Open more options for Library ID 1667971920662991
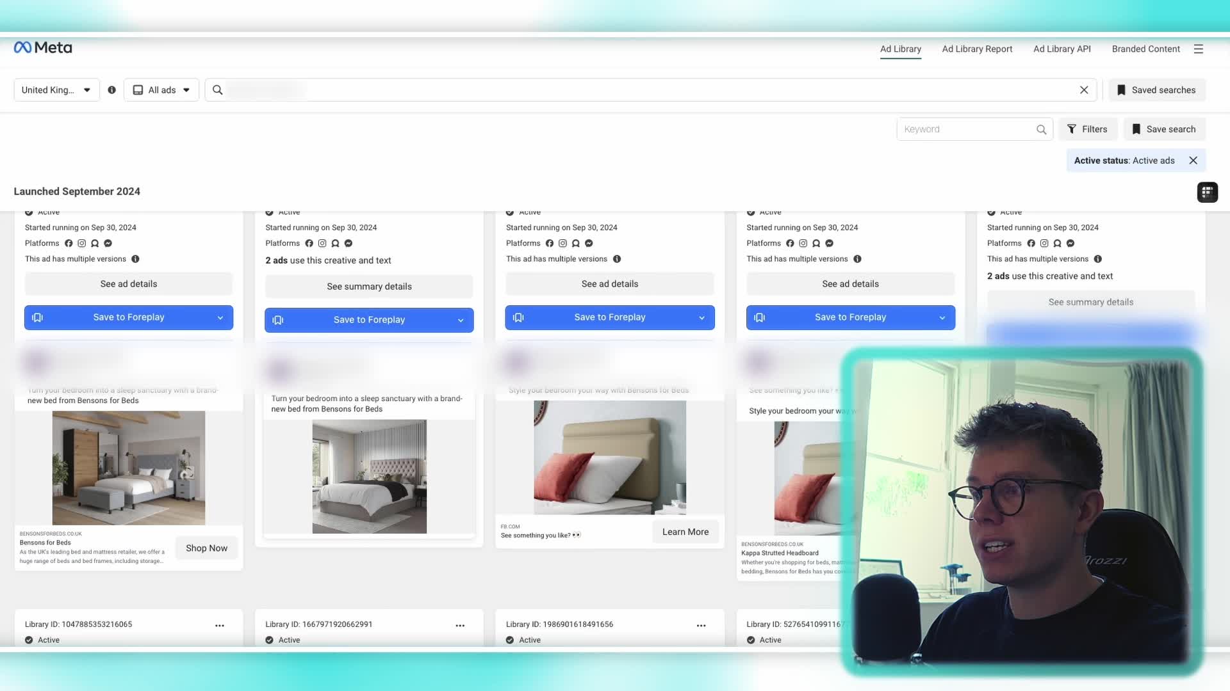 coord(460,626)
